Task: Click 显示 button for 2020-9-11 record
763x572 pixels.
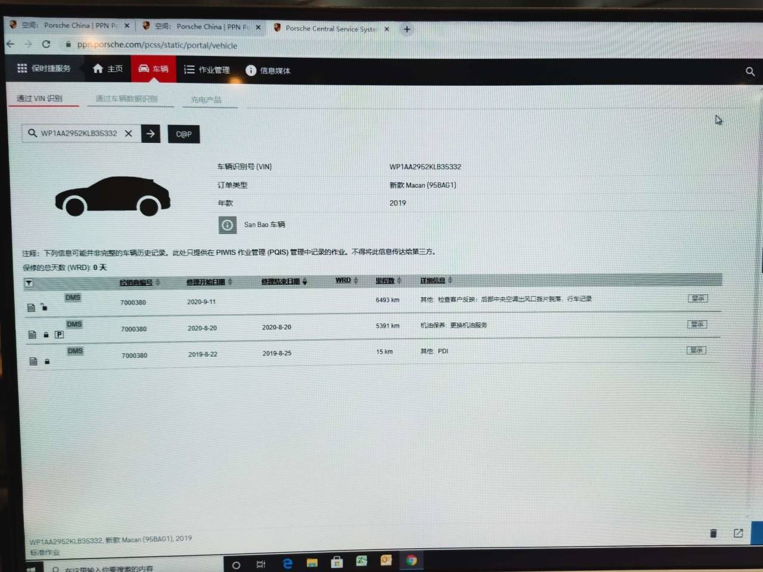Action: point(697,298)
